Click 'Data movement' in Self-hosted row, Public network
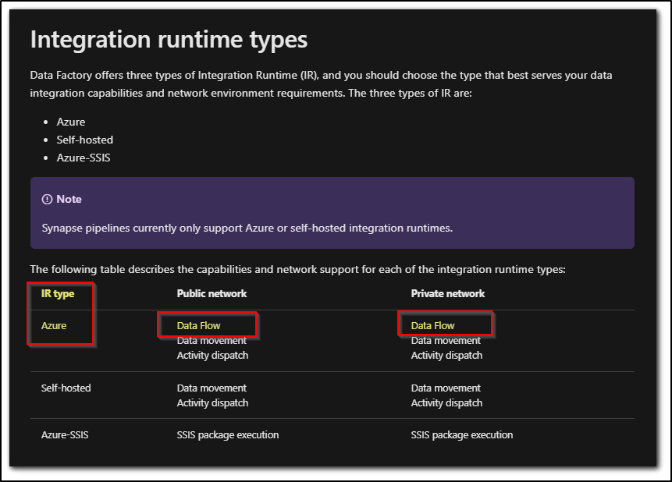 click(x=212, y=388)
